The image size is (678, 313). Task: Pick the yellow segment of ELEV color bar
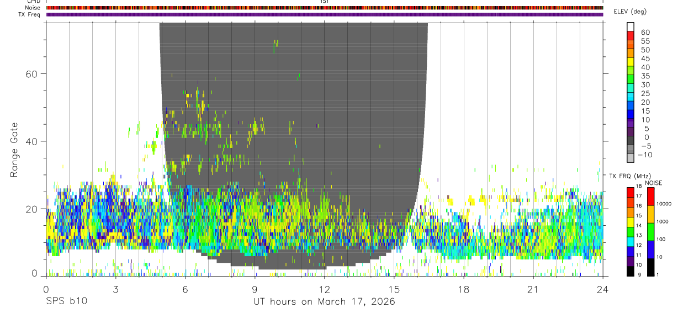tap(631, 62)
